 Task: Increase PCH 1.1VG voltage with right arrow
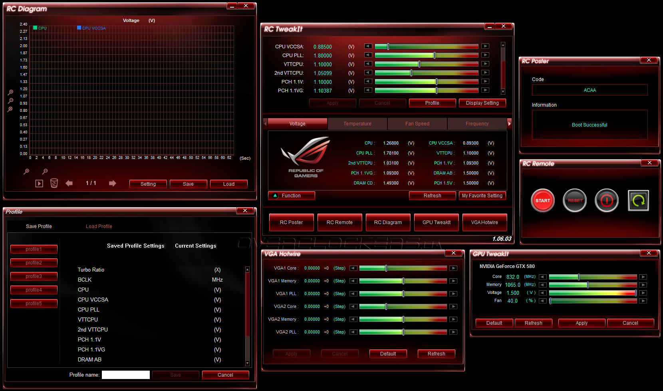485,90
